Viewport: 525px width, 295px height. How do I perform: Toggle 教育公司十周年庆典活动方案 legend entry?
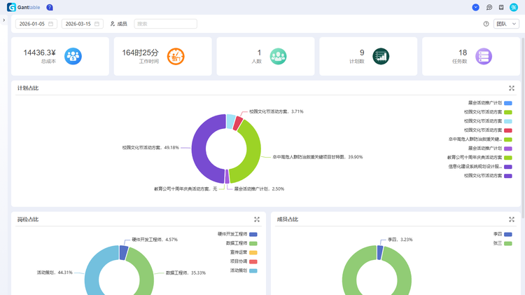pyautogui.click(x=479, y=157)
